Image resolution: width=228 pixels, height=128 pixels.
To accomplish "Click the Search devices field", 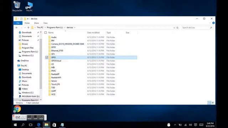I will click(x=195, y=28).
